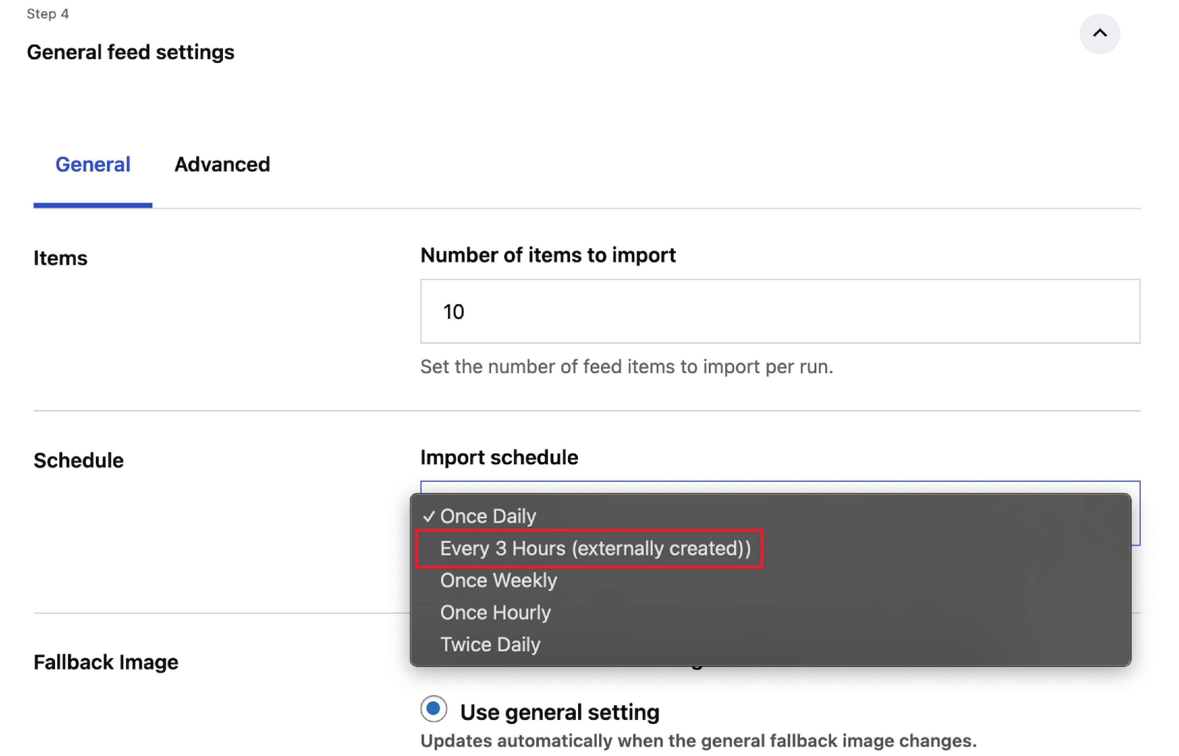Collapse the General feed settings section chevron

pos(1099,33)
